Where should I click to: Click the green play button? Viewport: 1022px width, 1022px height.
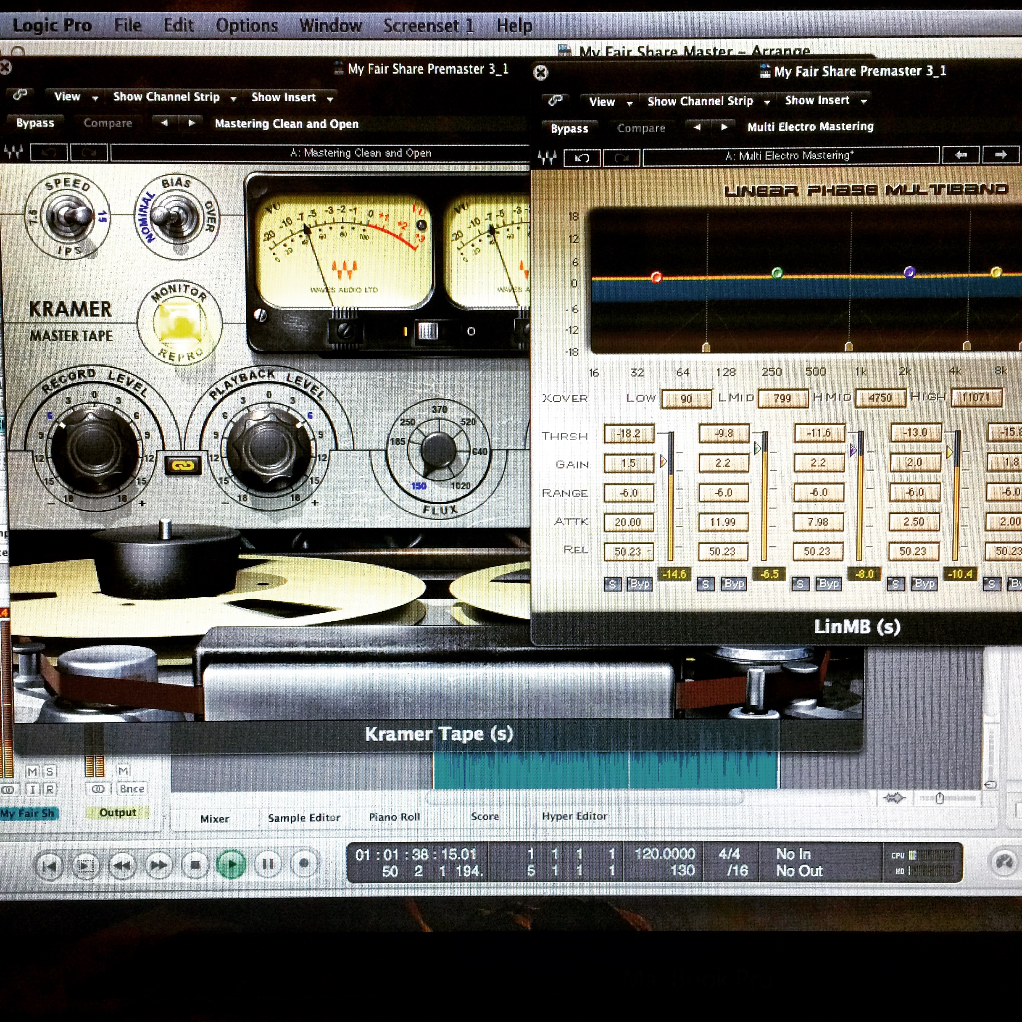point(231,864)
